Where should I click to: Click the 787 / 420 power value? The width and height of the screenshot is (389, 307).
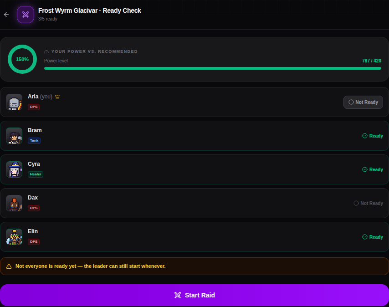372,61
